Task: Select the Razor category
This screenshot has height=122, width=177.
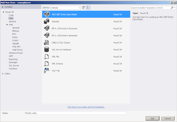Action: click(15, 37)
